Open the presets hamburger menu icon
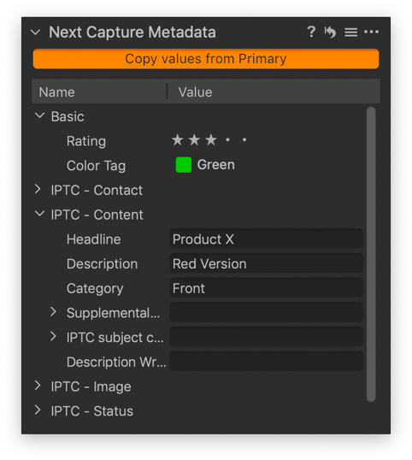The image size is (412, 460). (350, 32)
